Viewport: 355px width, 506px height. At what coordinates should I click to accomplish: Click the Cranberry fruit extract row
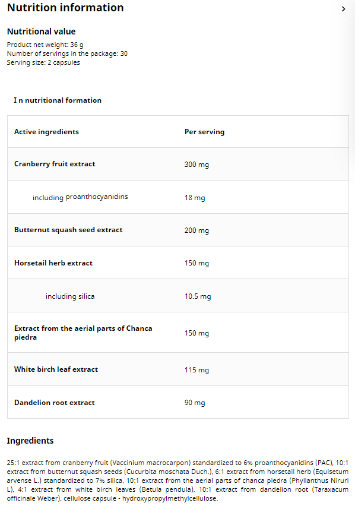(x=55, y=164)
